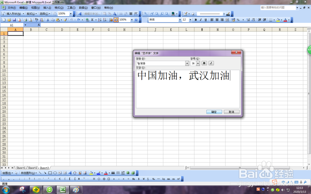
Task: Click the 3-D Style icon in Drawing toolbar
Action: [133, 173]
